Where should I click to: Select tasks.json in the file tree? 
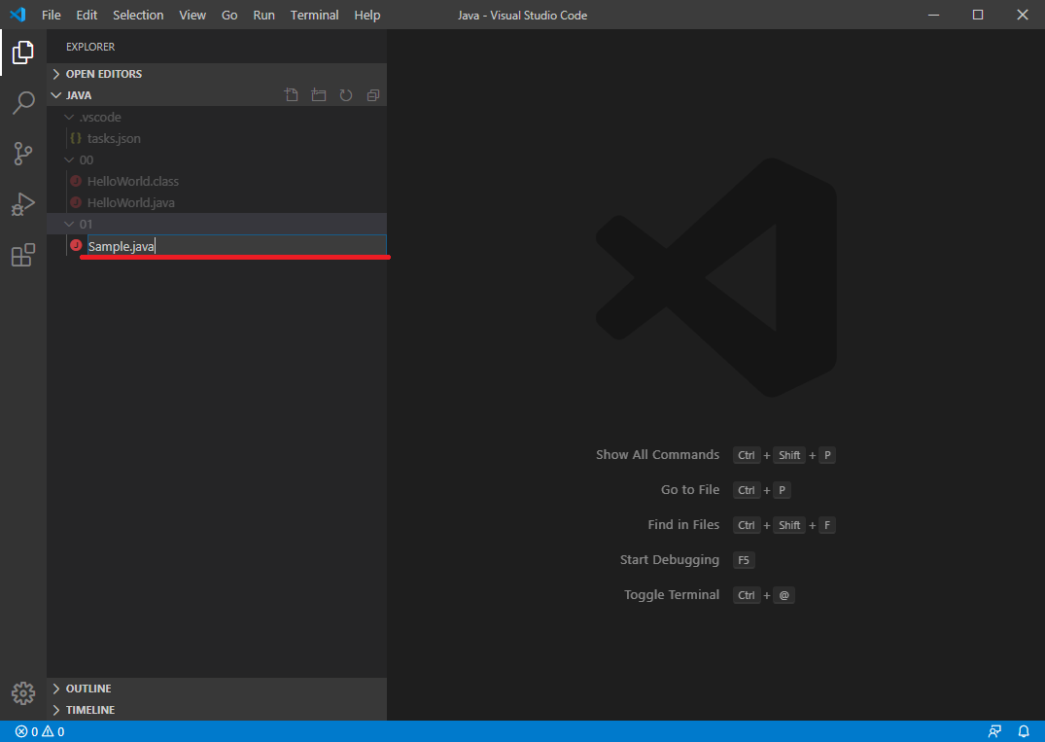pyautogui.click(x=217, y=139)
